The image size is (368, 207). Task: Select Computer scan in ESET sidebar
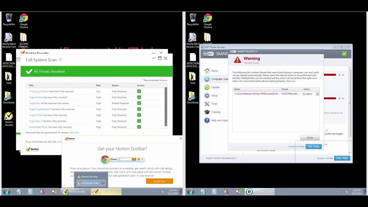coord(216,79)
